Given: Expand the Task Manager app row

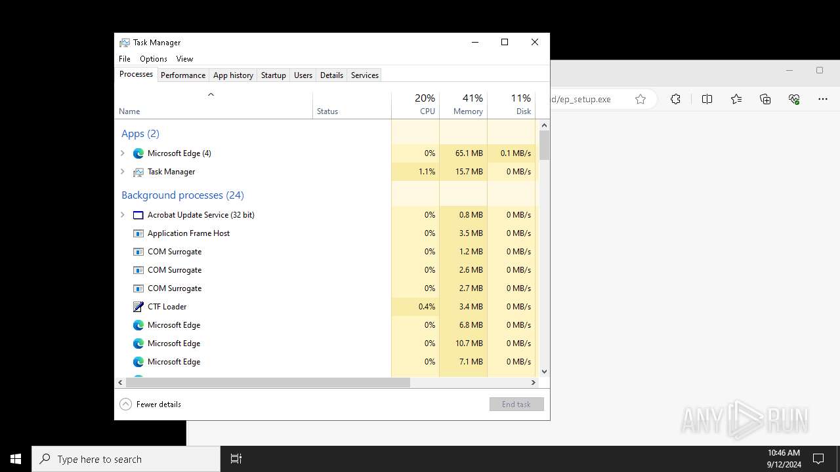Looking at the screenshot, I should pos(123,172).
